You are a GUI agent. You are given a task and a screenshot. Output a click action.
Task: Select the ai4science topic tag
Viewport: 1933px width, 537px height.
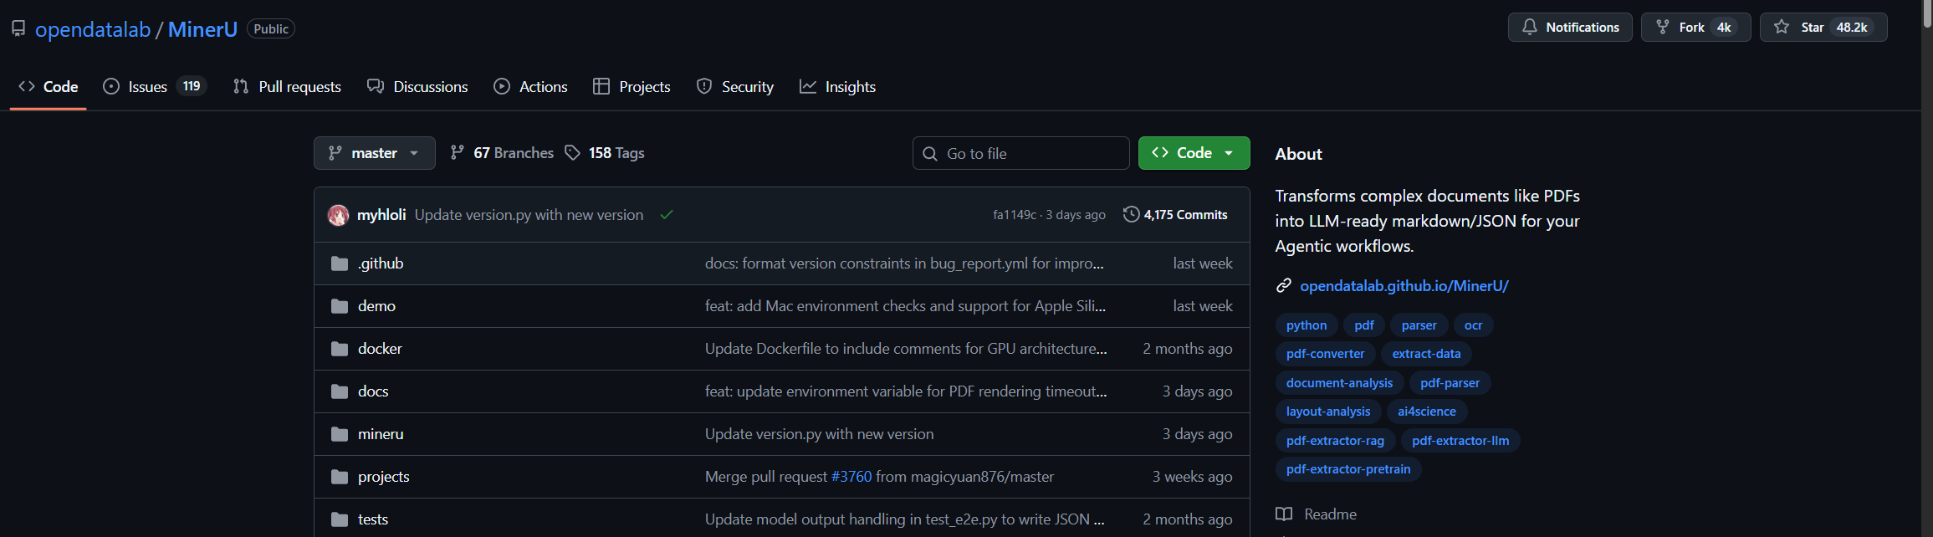click(1427, 412)
